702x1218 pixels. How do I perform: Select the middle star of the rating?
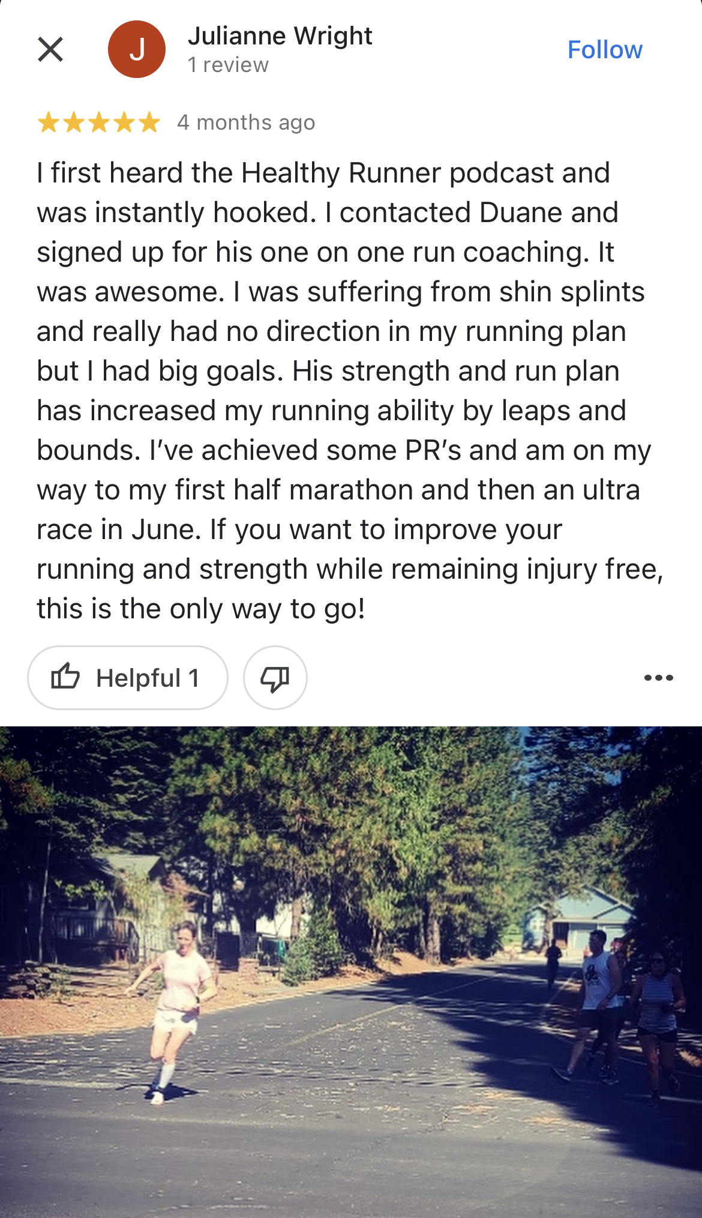click(100, 122)
